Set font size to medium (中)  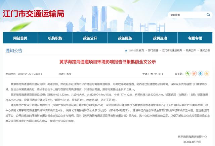(x=156, y=73)
